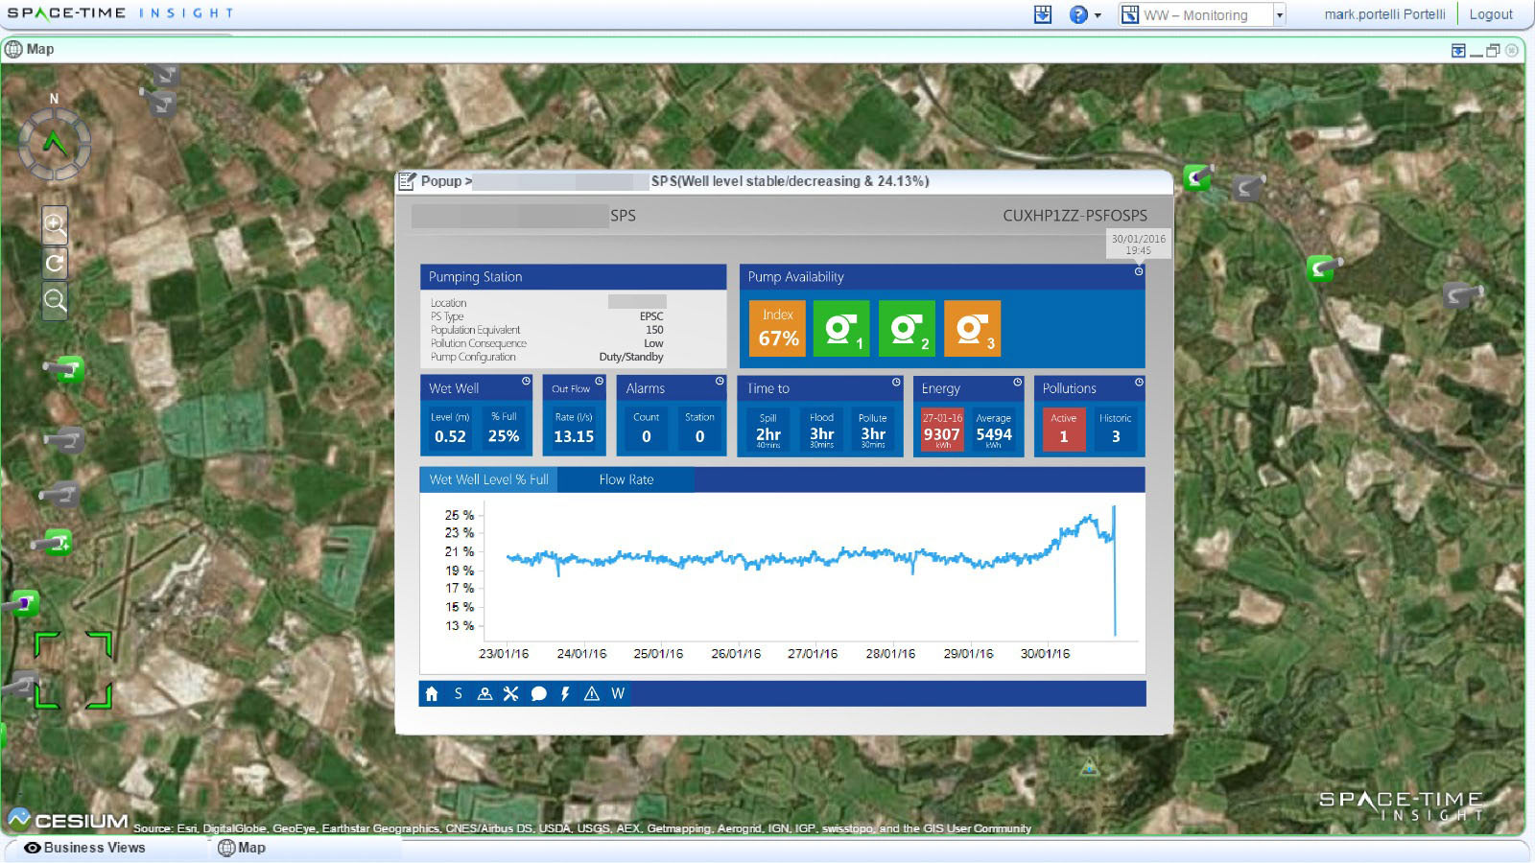Open the map location pin icon
This screenshot has height=863, width=1535.
tap(484, 693)
